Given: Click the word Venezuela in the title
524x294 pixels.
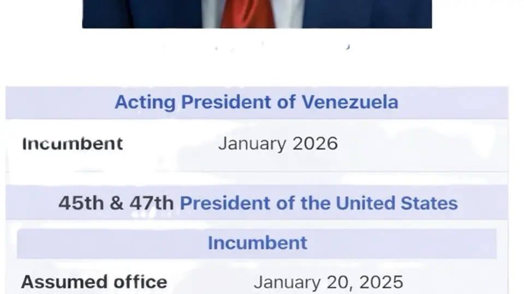Looking at the screenshot, I should pos(350,102).
